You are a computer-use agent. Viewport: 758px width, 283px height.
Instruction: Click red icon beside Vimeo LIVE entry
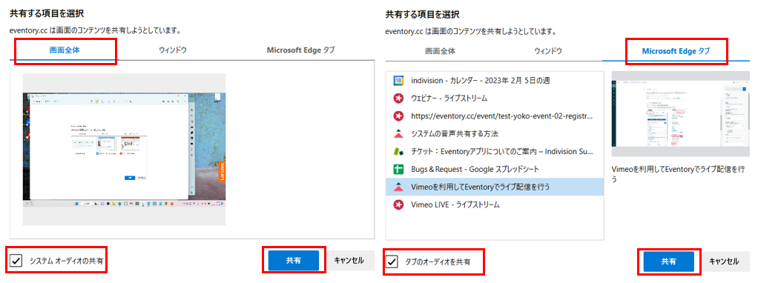[x=398, y=204]
